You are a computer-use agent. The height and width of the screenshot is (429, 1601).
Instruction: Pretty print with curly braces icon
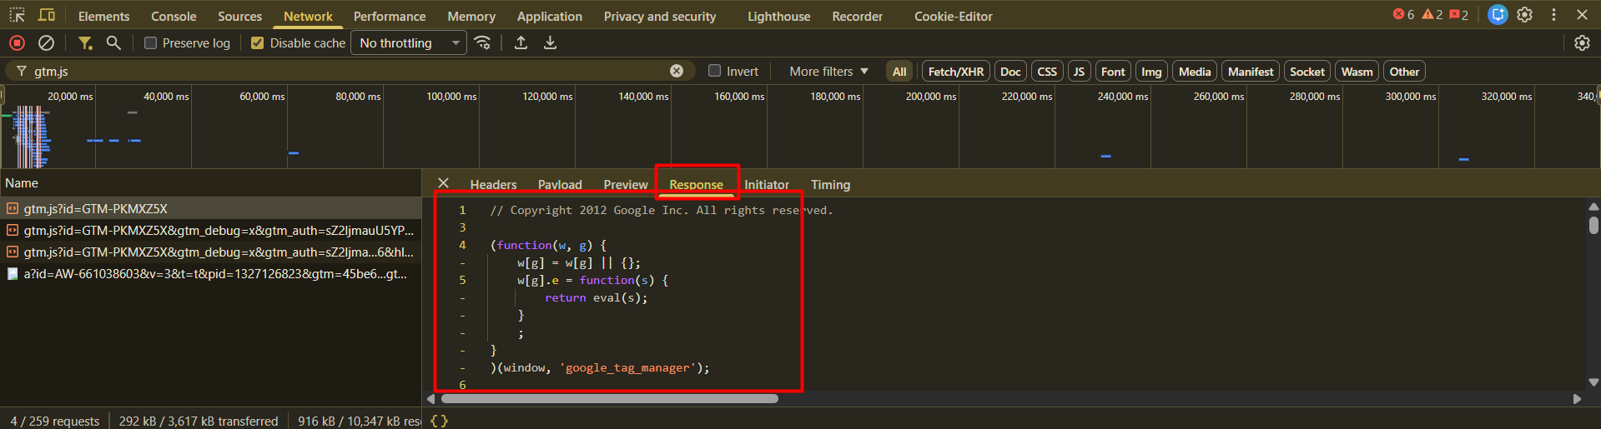coord(439,421)
